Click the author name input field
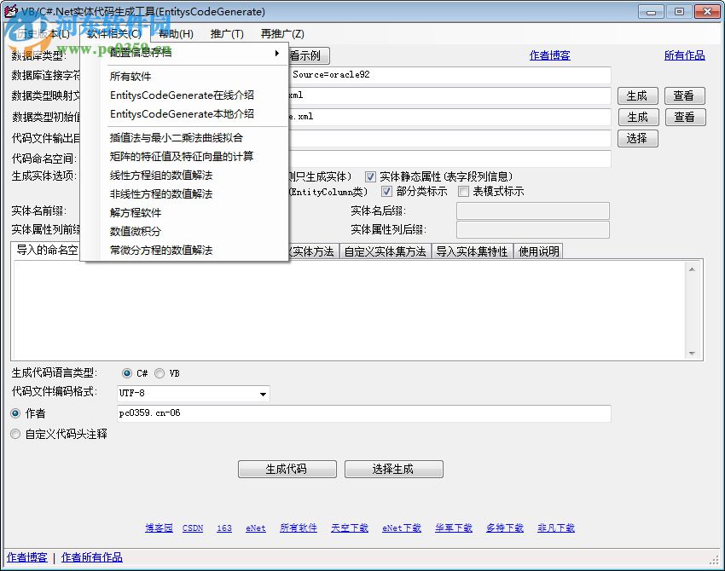The width and height of the screenshot is (725, 571). pyautogui.click(x=363, y=414)
